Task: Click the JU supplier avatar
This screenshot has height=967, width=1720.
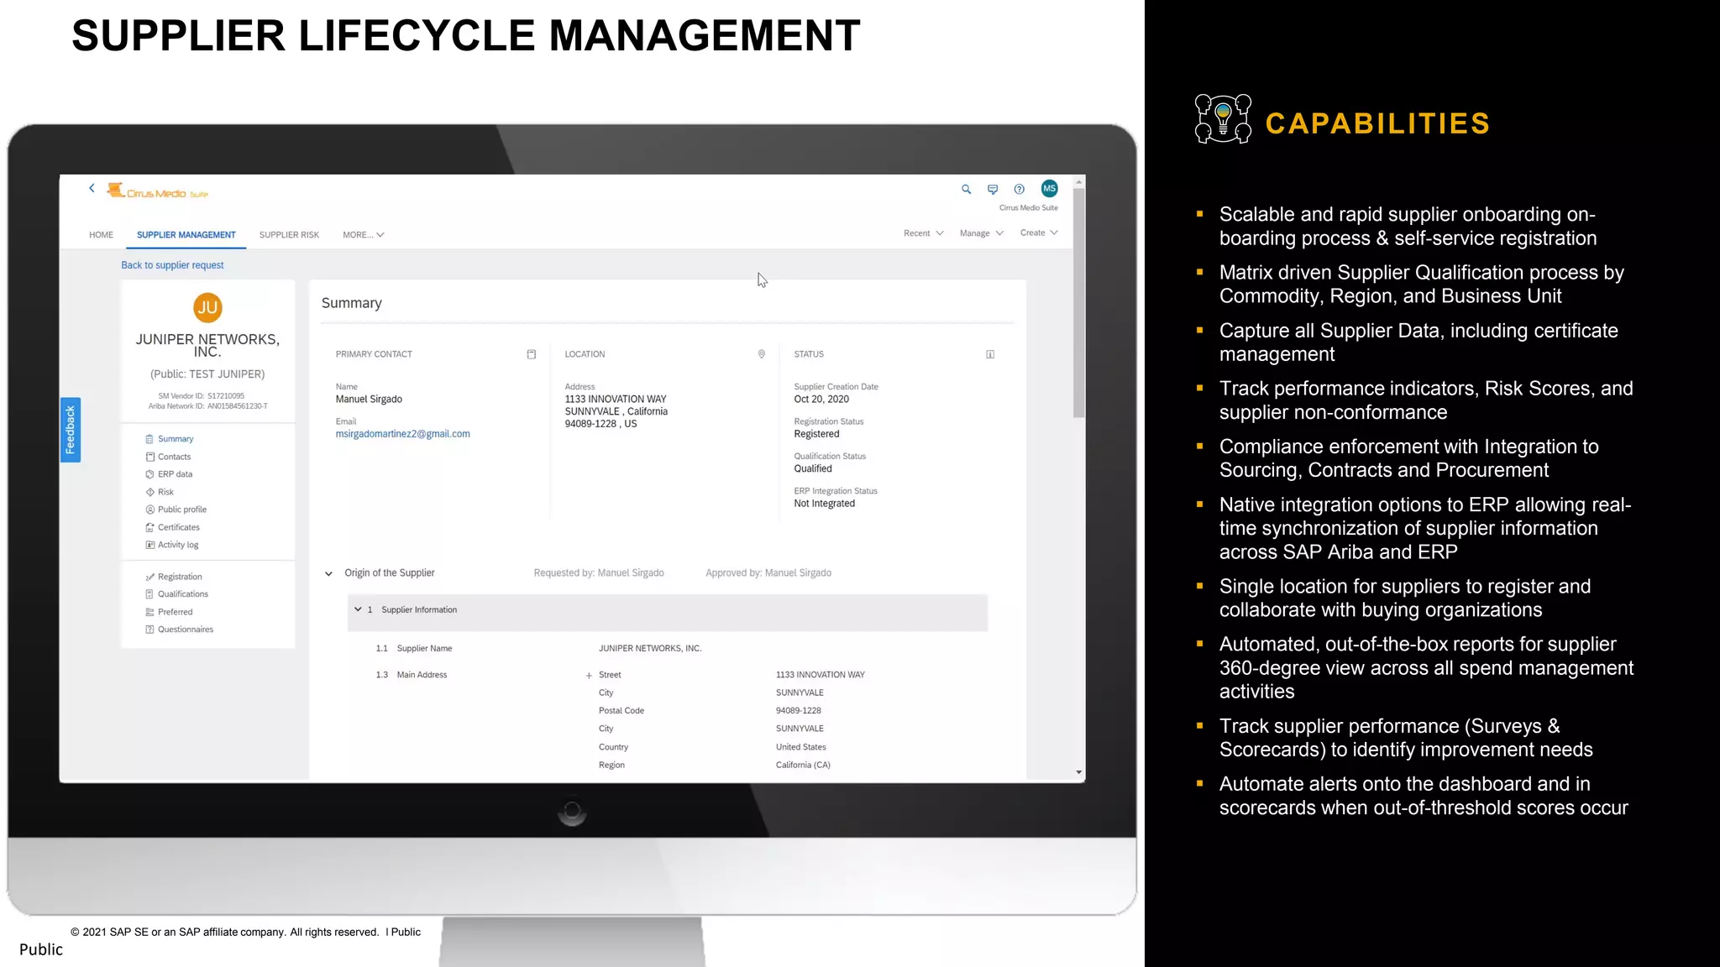Action: pos(207,308)
